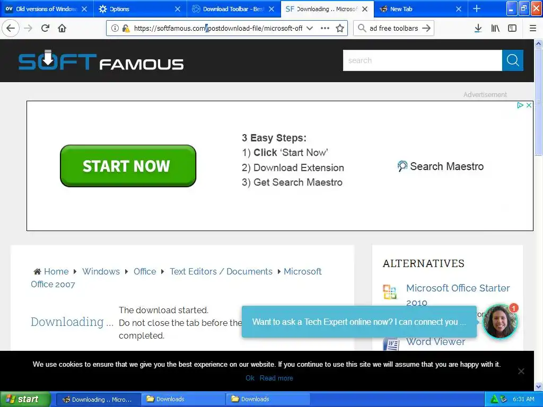
Task: Open Text Editors / Documents breadcrumb
Action: coord(221,271)
